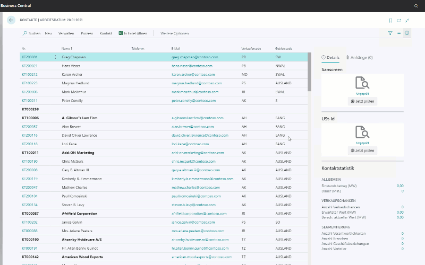Open contact KT100212

click(x=30, y=74)
